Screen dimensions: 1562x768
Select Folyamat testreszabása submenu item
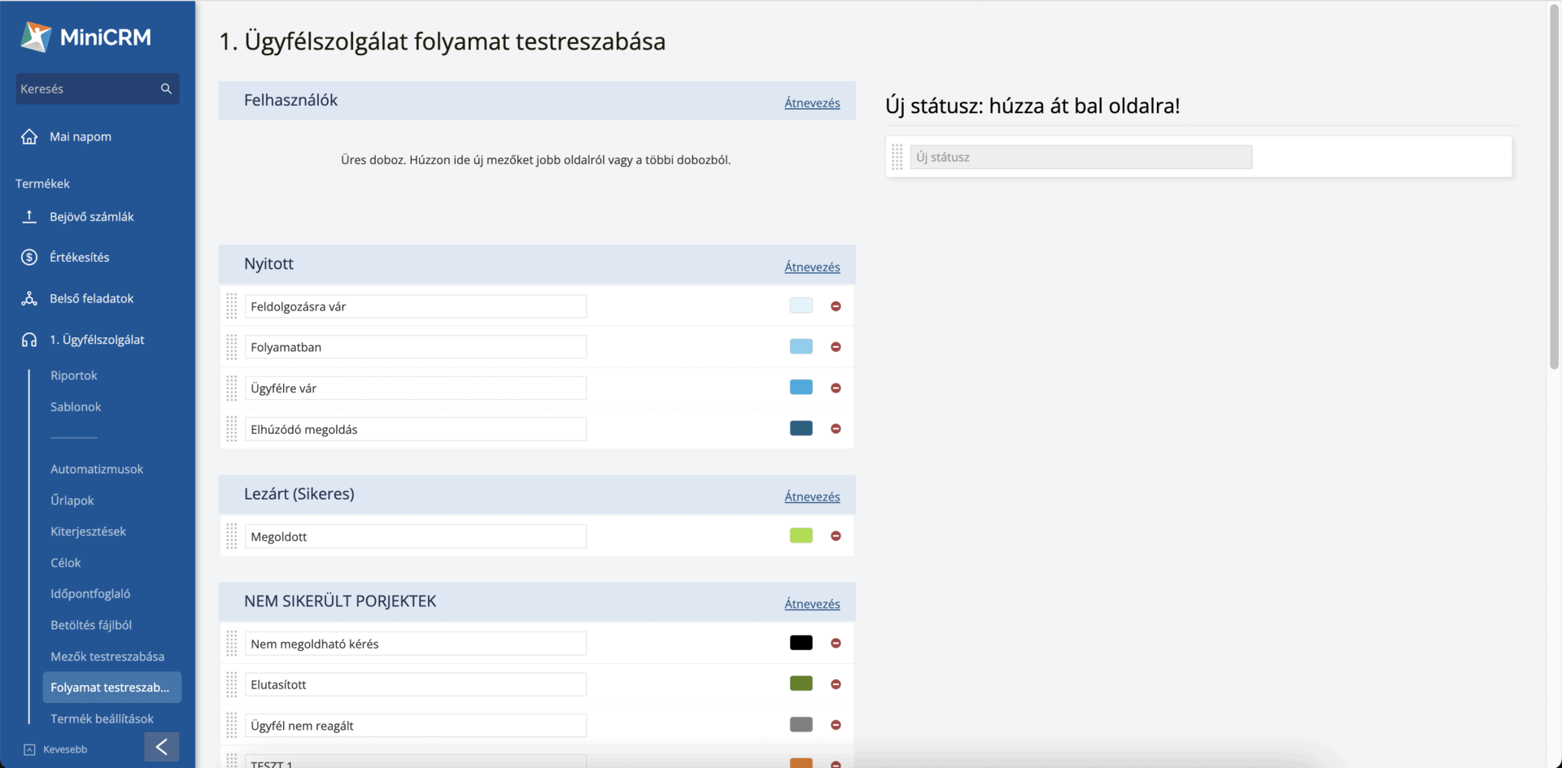(111, 688)
